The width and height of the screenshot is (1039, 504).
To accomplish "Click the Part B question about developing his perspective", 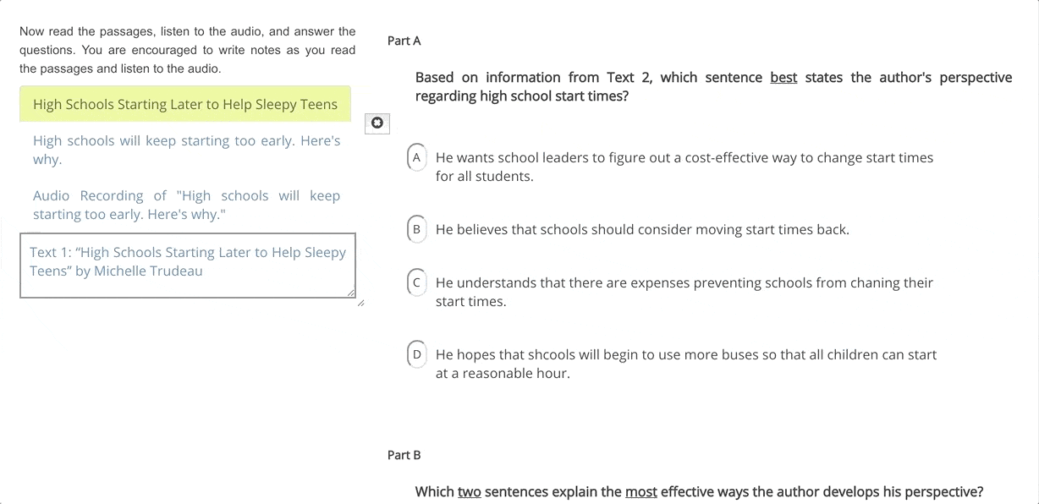I will point(699,491).
